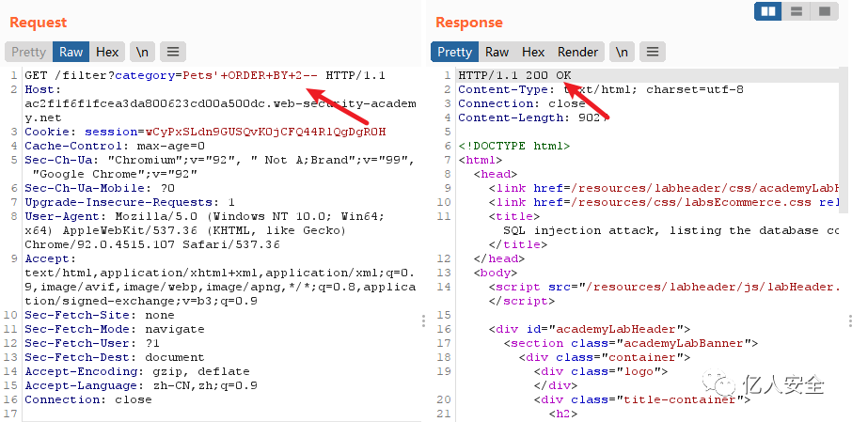The width and height of the screenshot is (852, 422).
Task: Toggle newline display button in Response panel
Action: pyautogui.click(x=623, y=52)
